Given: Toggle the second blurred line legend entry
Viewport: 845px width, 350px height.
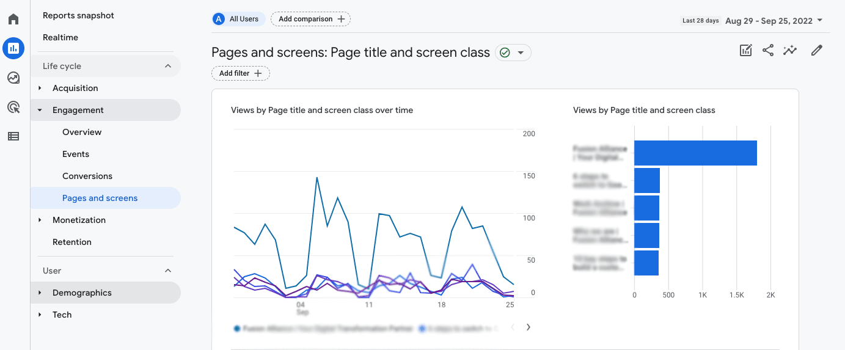Looking at the screenshot, I should click(459, 328).
